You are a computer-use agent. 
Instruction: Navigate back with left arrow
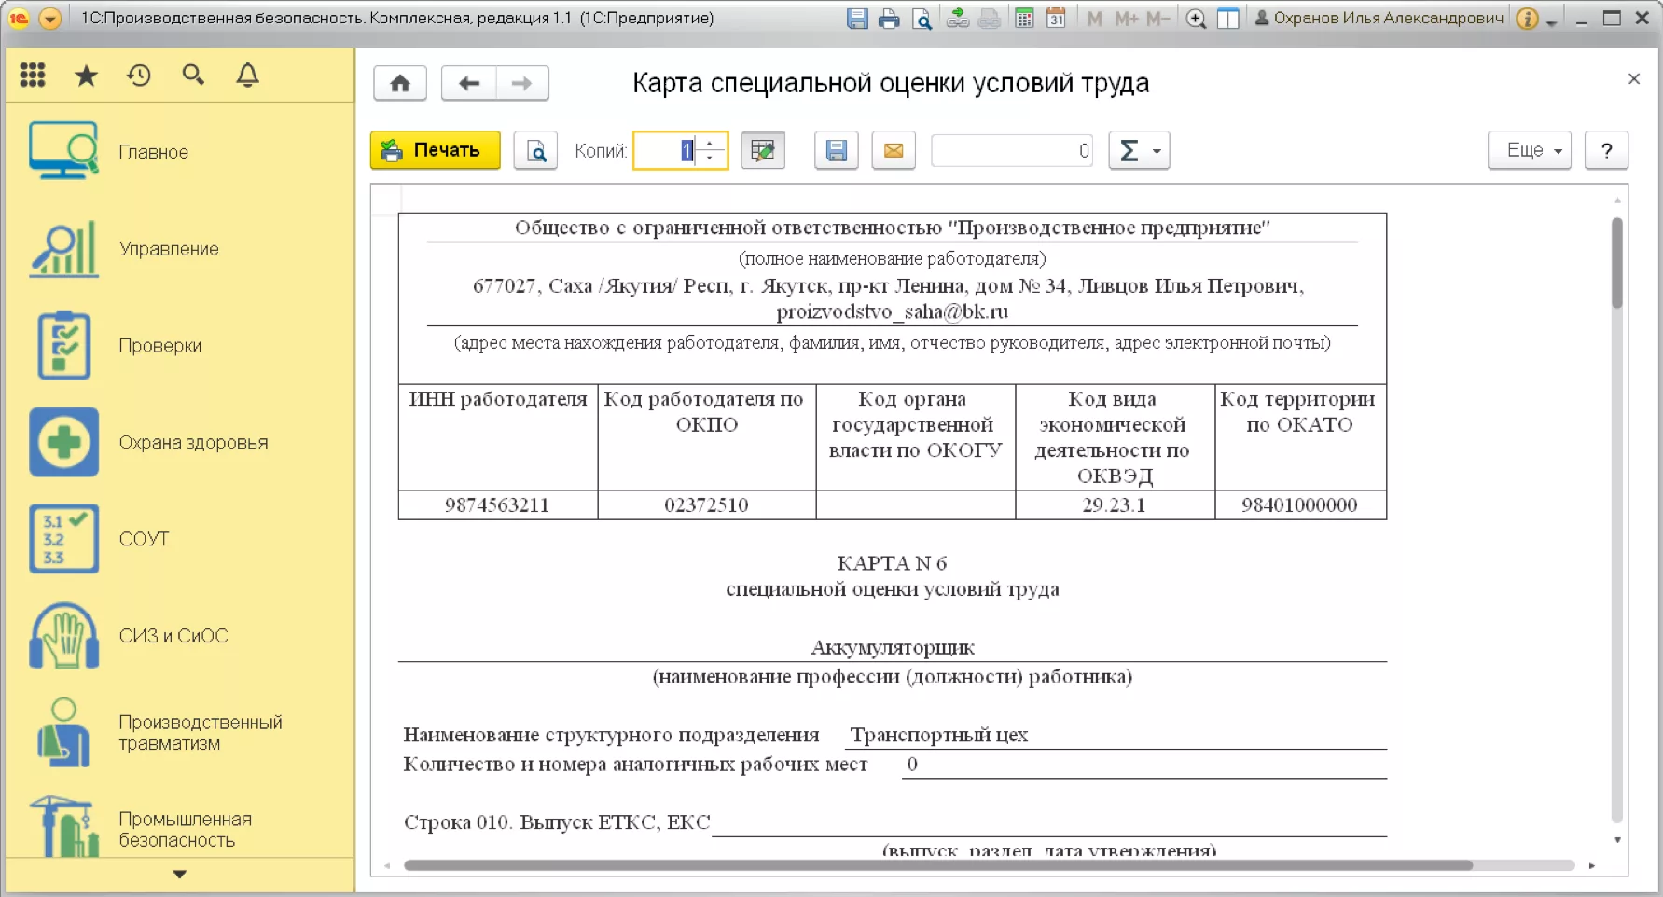tap(469, 83)
